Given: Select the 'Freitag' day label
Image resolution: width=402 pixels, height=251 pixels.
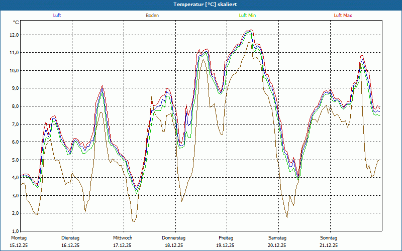Looking at the screenshot, I should point(226,238).
